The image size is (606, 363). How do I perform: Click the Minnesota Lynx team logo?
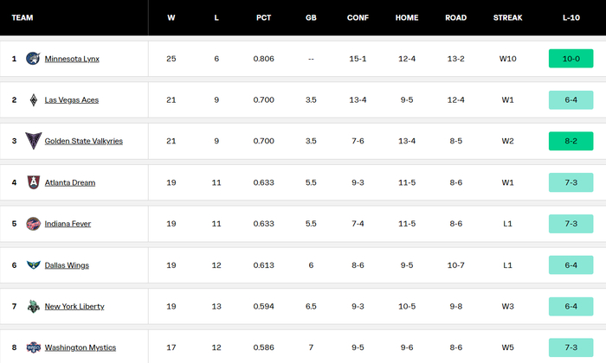tap(33, 59)
